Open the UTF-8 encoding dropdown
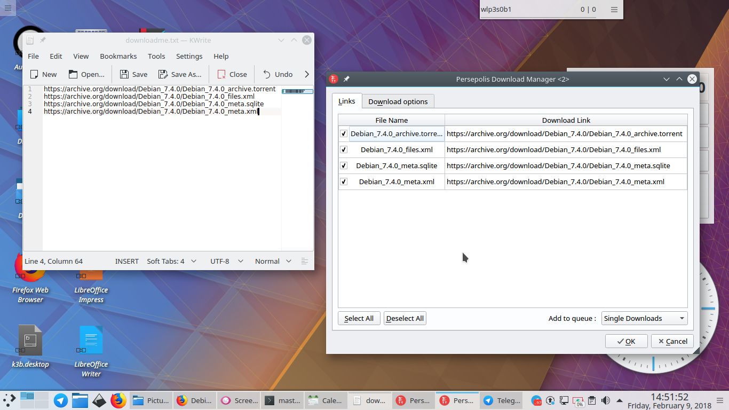729x410 pixels. click(x=227, y=261)
